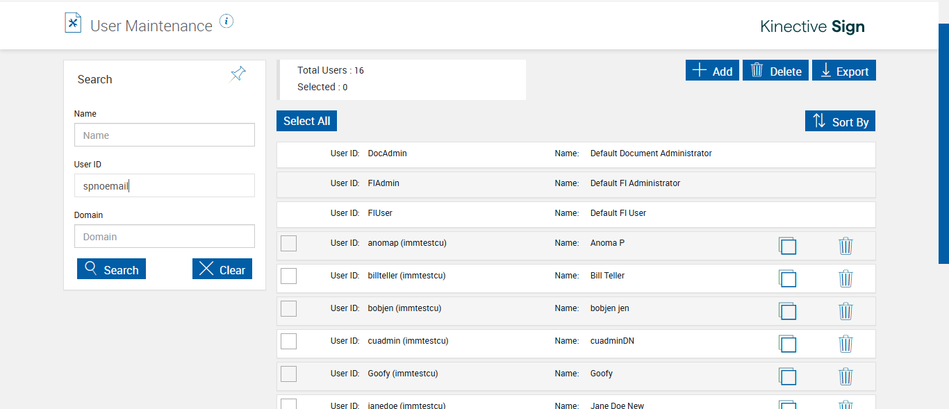Toggle the Search panel pin icon
949x409 pixels.
(x=238, y=74)
